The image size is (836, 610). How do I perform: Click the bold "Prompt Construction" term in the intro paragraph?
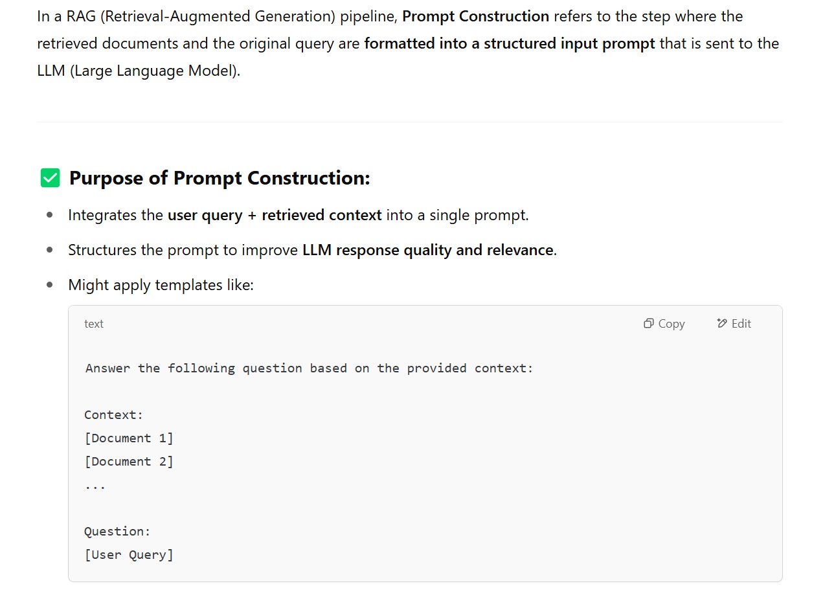(x=475, y=16)
